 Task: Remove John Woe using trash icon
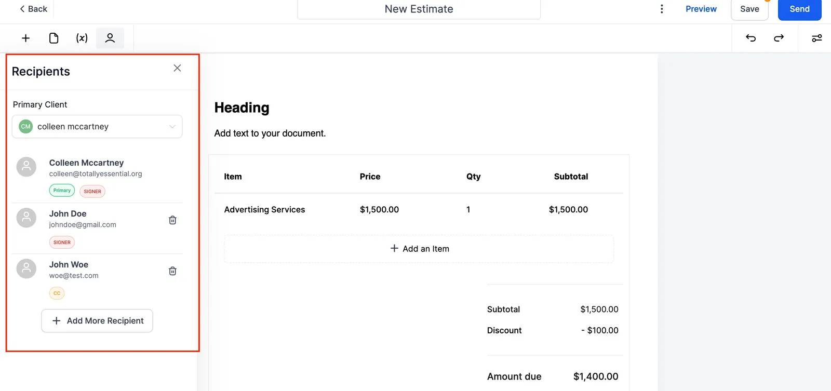(x=172, y=271)
